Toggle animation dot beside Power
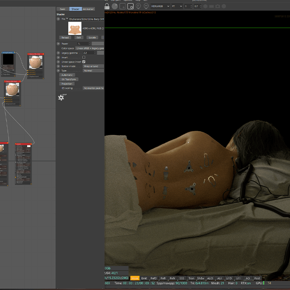290x290 pixels. coord(58,44)
